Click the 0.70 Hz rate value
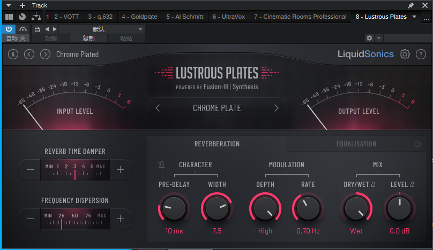Image resolution: width=433 pixels, height=250 pixels. coord(308,231)
